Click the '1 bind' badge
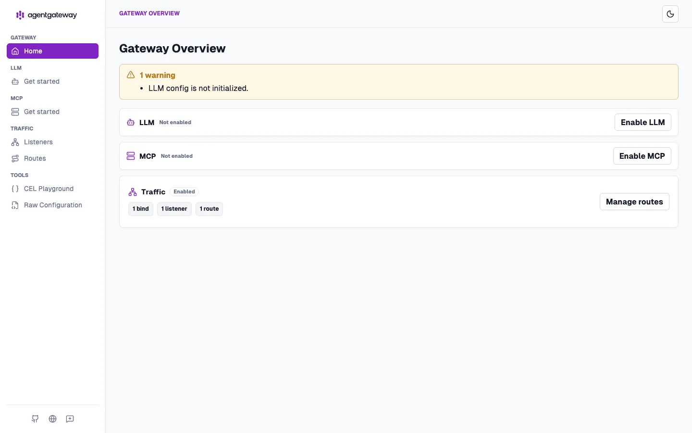 pyautogui.click(x=141, y=209)
